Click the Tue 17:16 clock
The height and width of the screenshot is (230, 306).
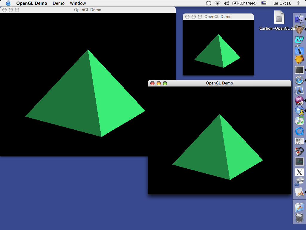coord(281,3)
